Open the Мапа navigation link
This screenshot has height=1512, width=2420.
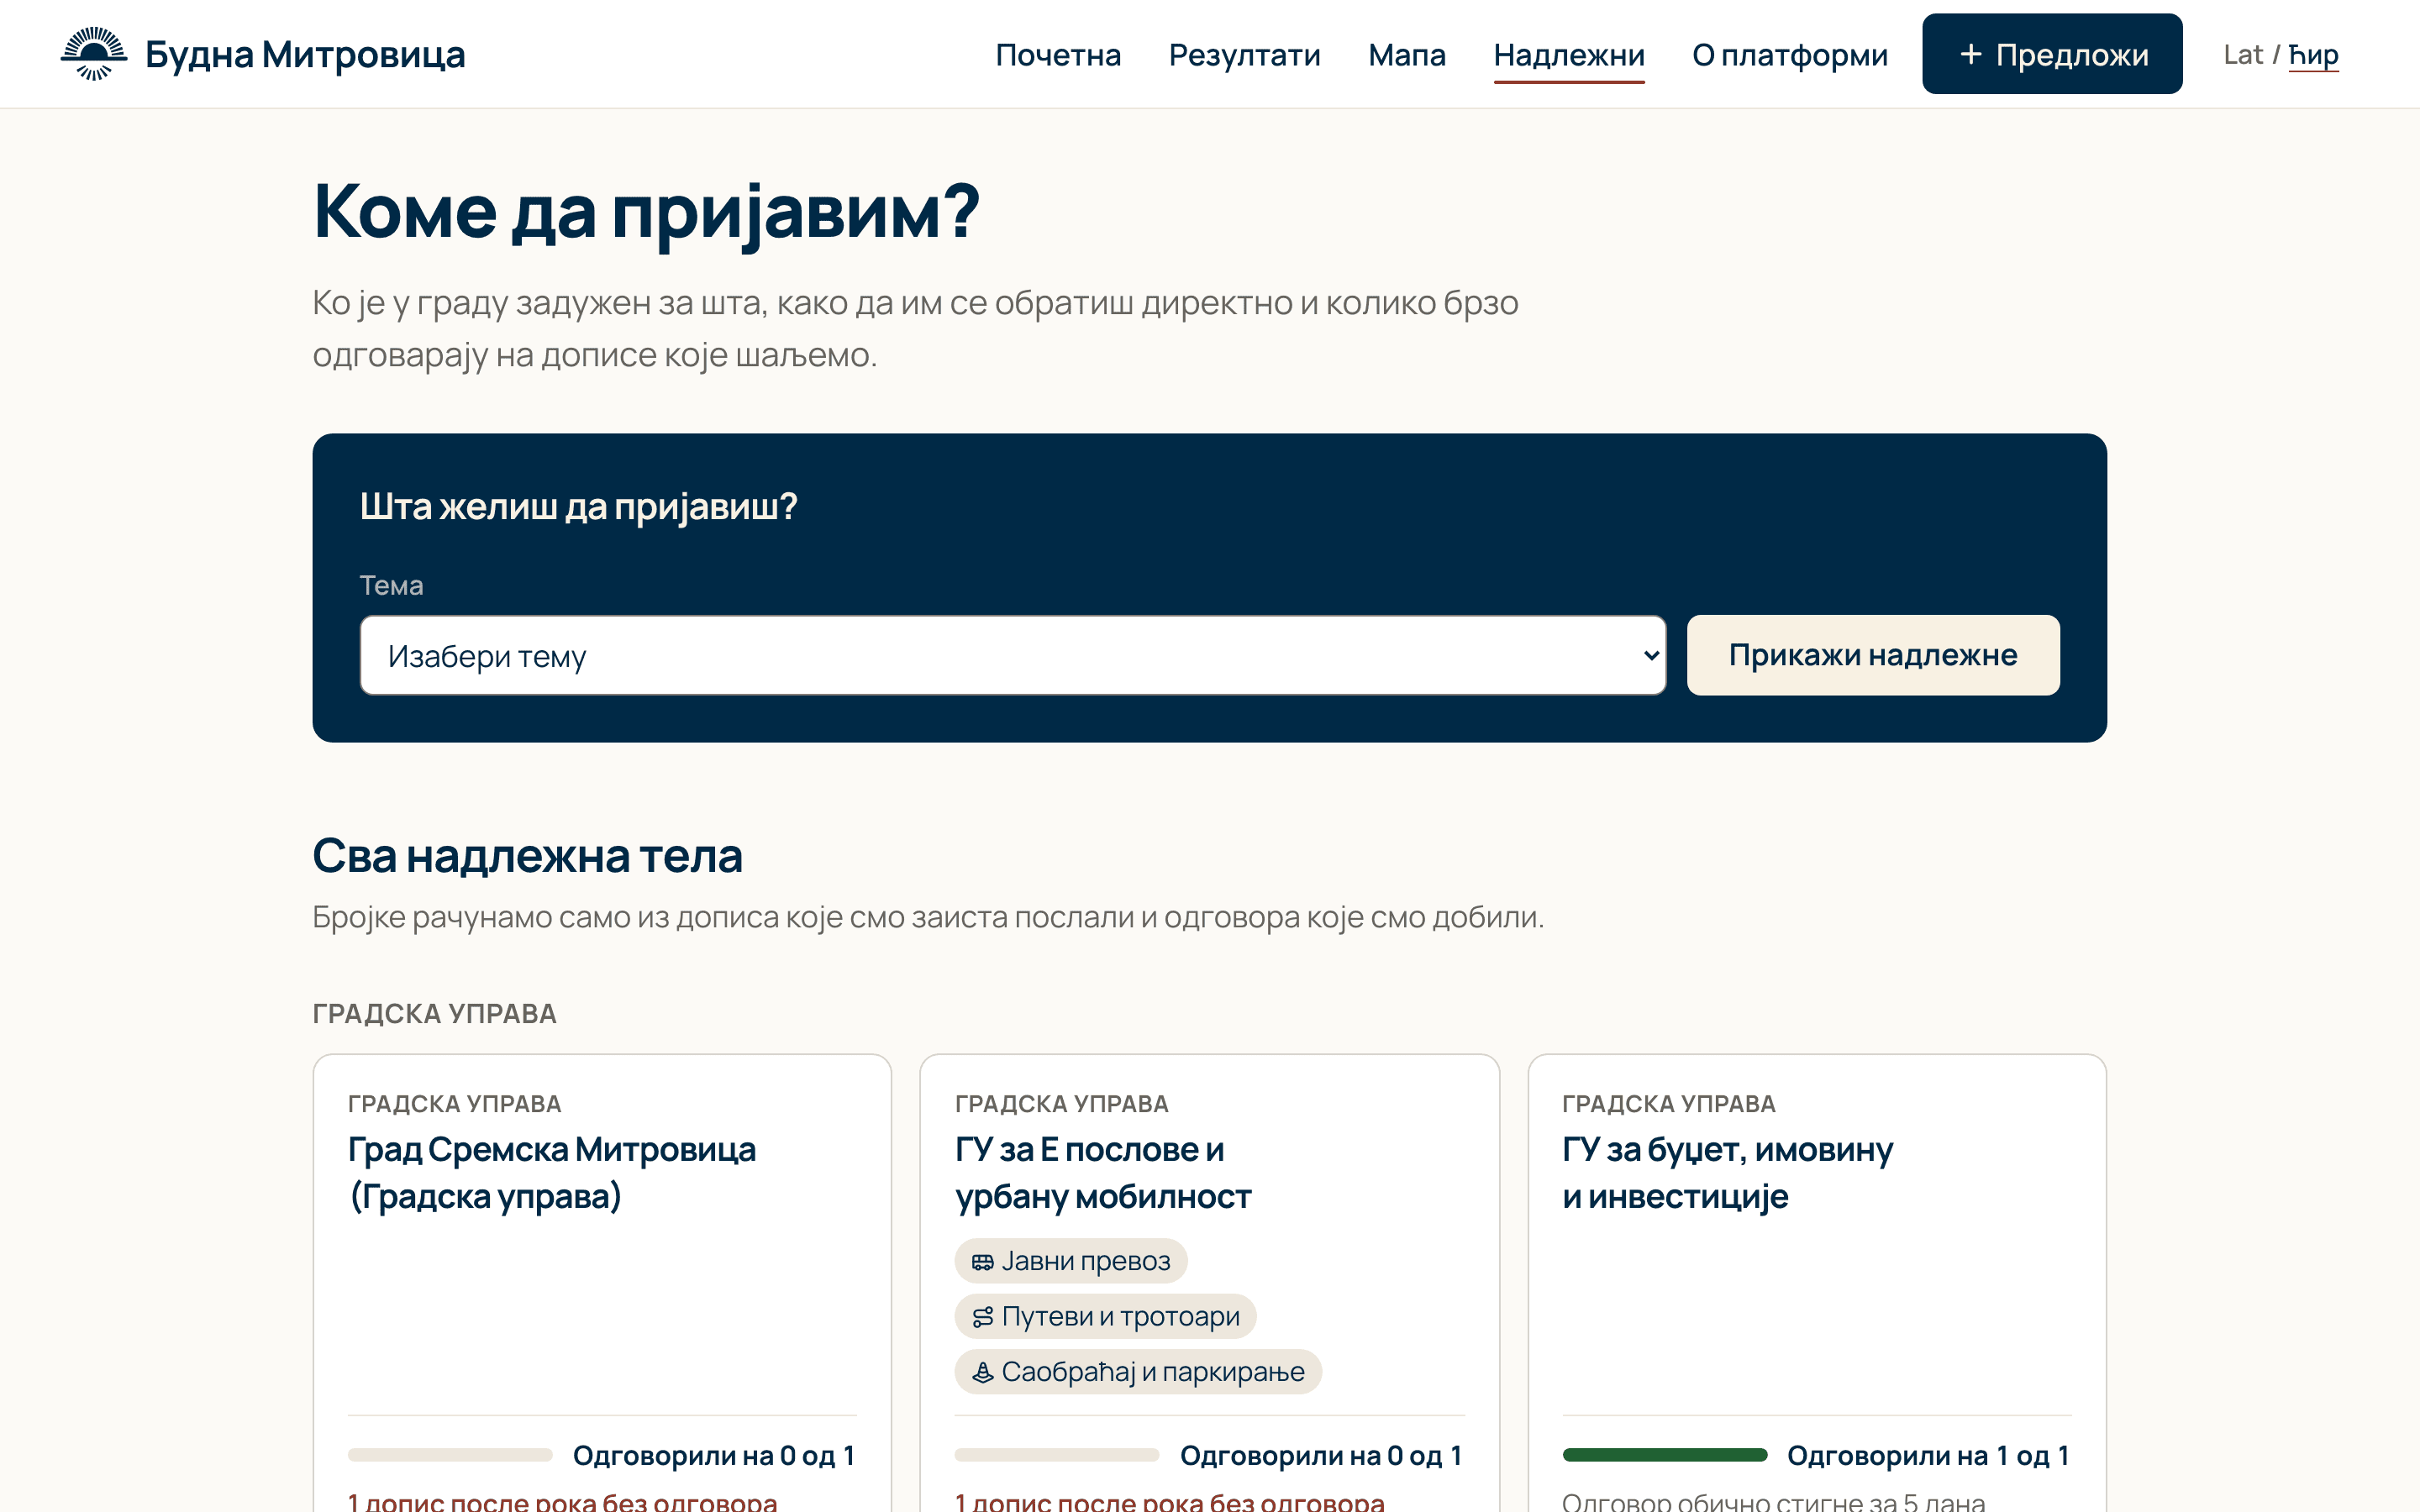[1406, 55]
